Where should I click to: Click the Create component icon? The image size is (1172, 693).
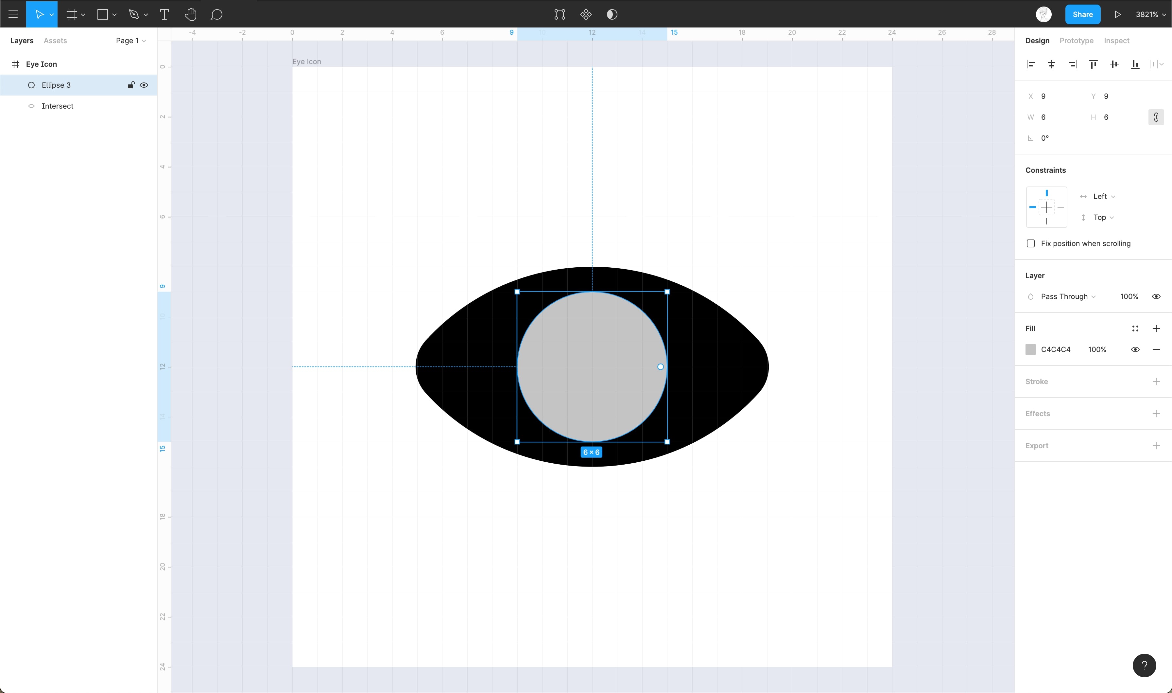[x=586, y=14]
